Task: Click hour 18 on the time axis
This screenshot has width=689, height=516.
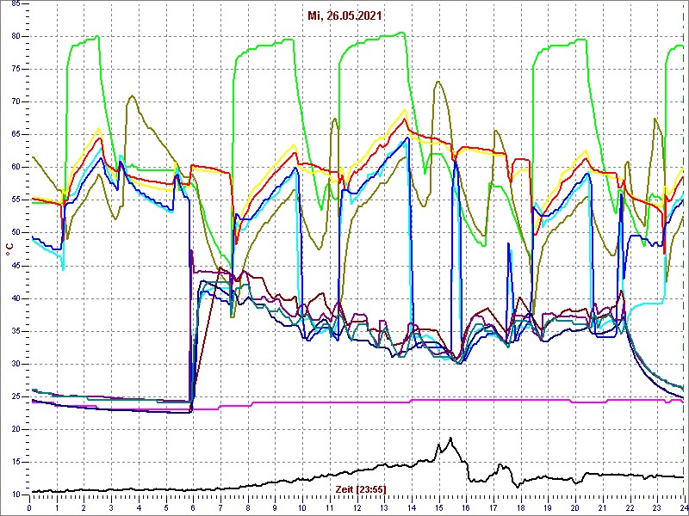Action: (x=520, y=507)
